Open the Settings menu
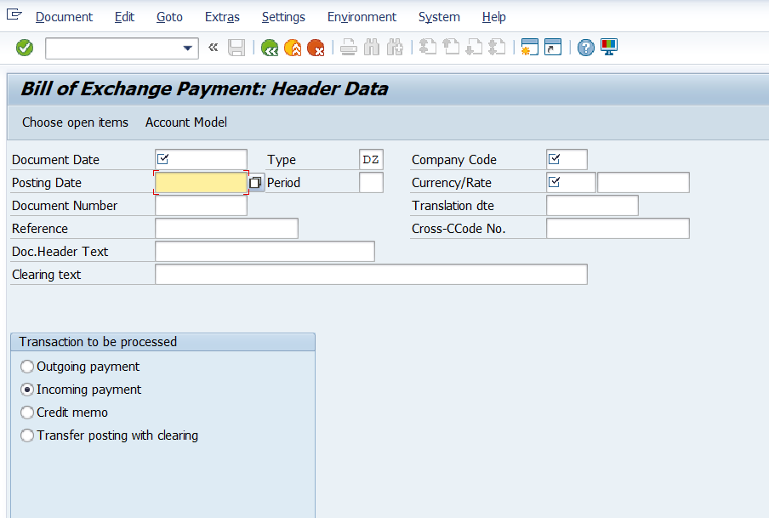This screenshot has width=769, height=518. tap(283, 17)
